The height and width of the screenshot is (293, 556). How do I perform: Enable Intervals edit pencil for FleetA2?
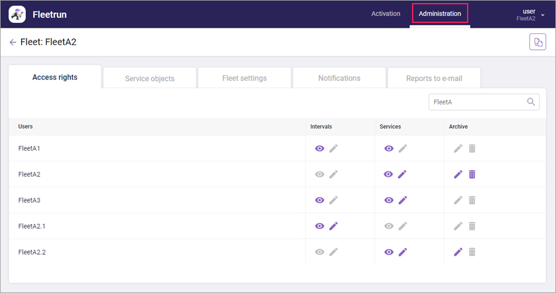[x=334, y=174]
